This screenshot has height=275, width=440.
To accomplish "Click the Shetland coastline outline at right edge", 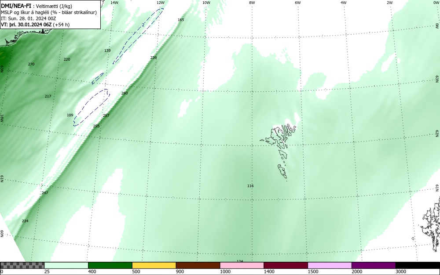I will pos(431,224).
